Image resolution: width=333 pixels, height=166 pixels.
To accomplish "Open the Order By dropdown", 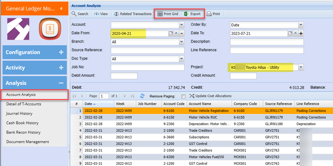I will pyautogui.click(x=301, y=25).
